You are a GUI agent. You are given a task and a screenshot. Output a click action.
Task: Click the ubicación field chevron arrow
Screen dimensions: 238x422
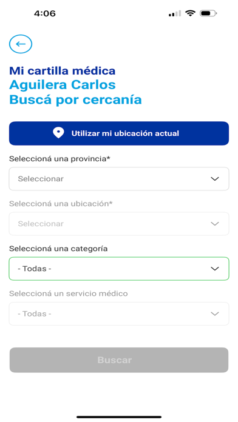(214, 224)
